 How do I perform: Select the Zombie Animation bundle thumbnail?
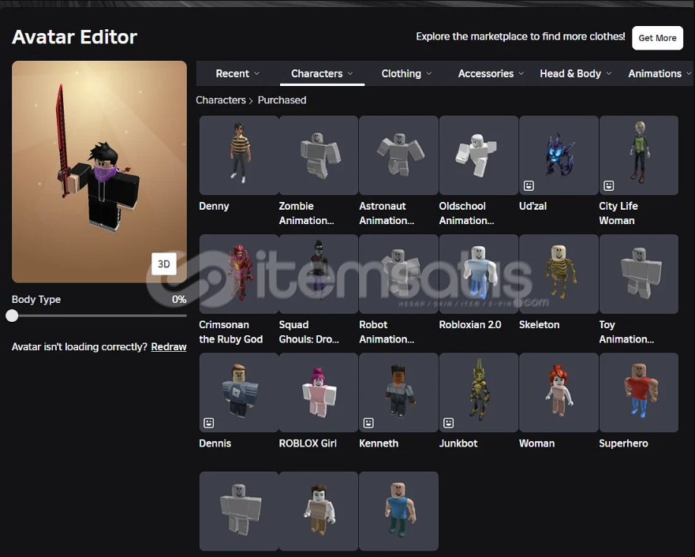[319, 155]
